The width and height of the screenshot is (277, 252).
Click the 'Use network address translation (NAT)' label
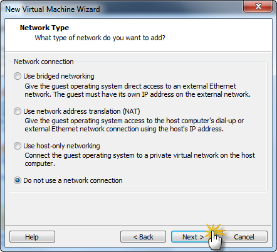[x=81, y=111]
